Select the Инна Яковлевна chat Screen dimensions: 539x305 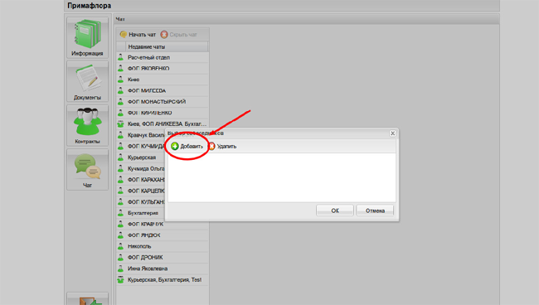click(163, 269)
